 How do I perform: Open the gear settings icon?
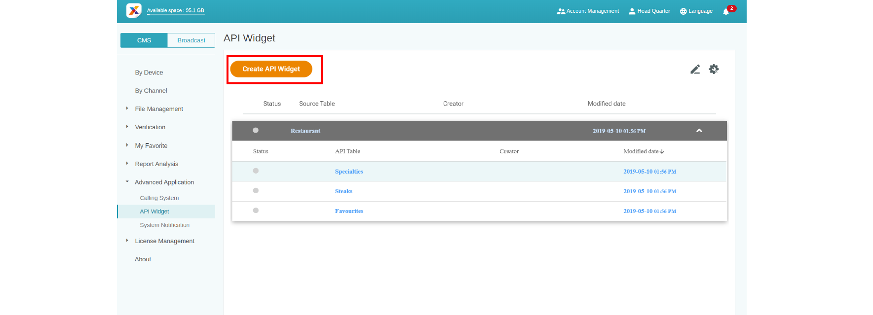point(714,69)
